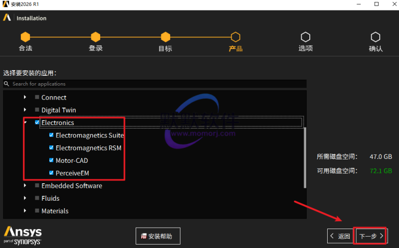Click the 登录 step hexagon icon

(x=95, y=37)
